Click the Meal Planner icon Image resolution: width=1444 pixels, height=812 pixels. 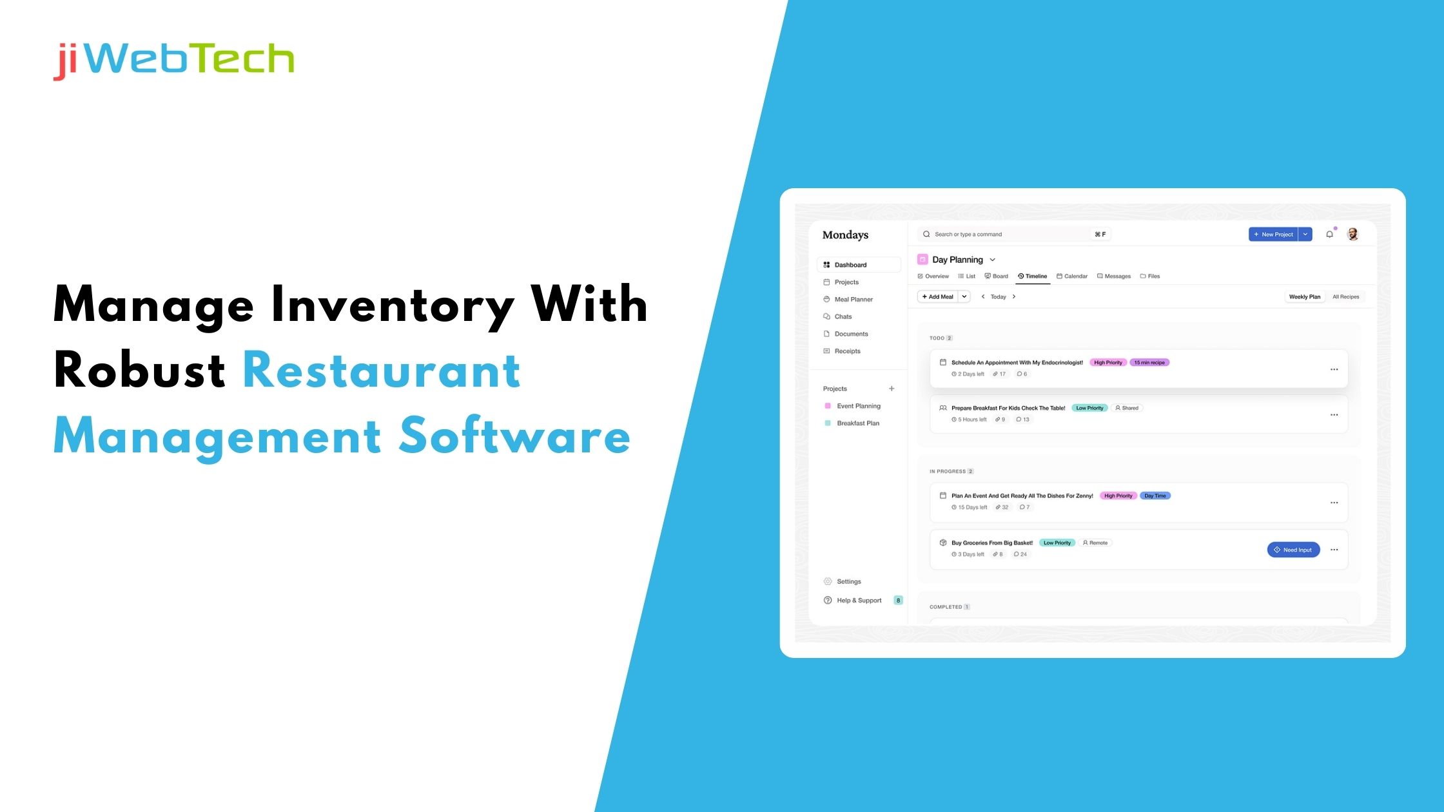click(x=827, y=300)
